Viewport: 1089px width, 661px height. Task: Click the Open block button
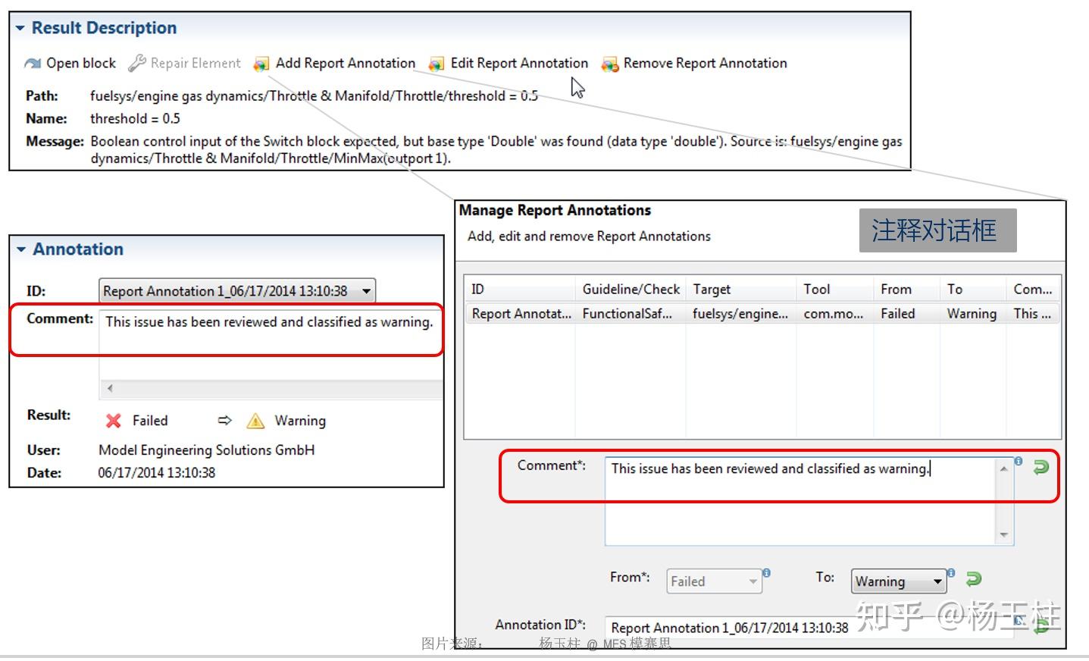pos(70,63)
